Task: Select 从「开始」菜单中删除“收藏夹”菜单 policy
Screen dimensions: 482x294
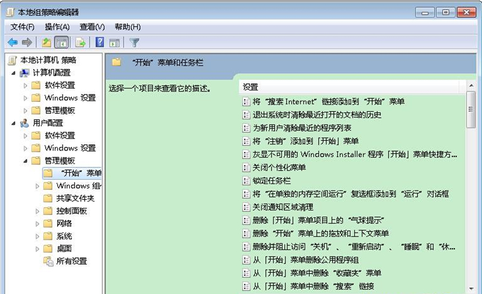Action: pos(317,273)
